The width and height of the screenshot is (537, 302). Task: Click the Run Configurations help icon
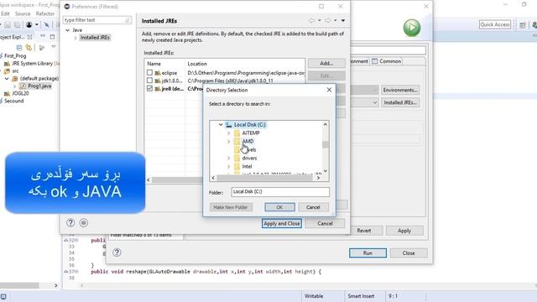pos(117,253)
